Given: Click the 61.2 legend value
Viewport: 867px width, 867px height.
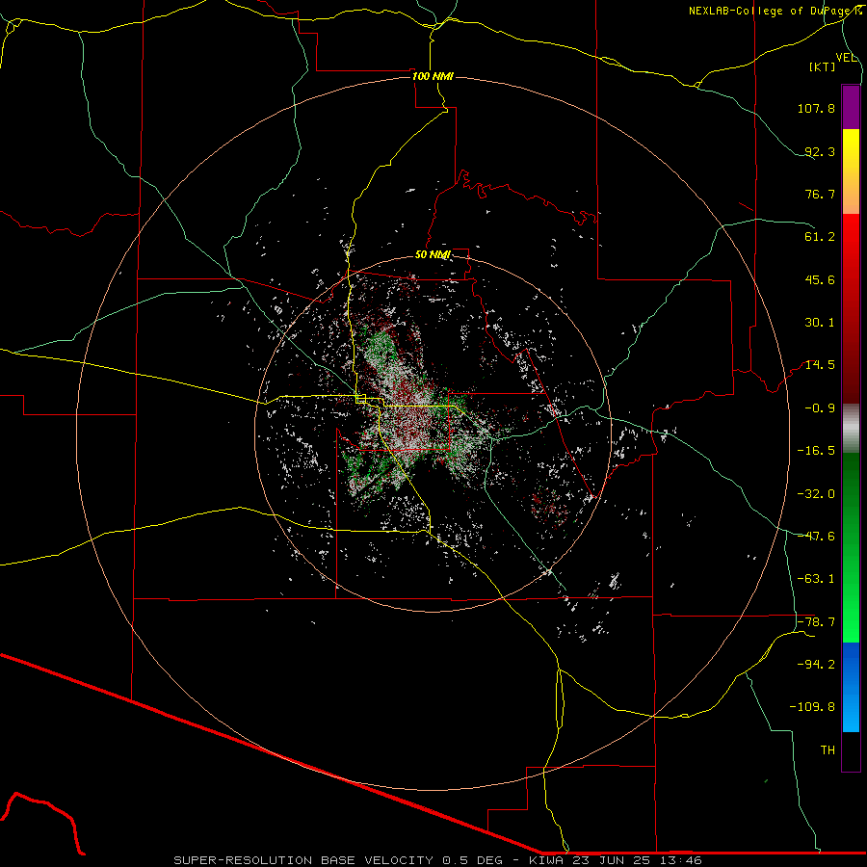Looking at the screenshot, I should coord(820,237).
